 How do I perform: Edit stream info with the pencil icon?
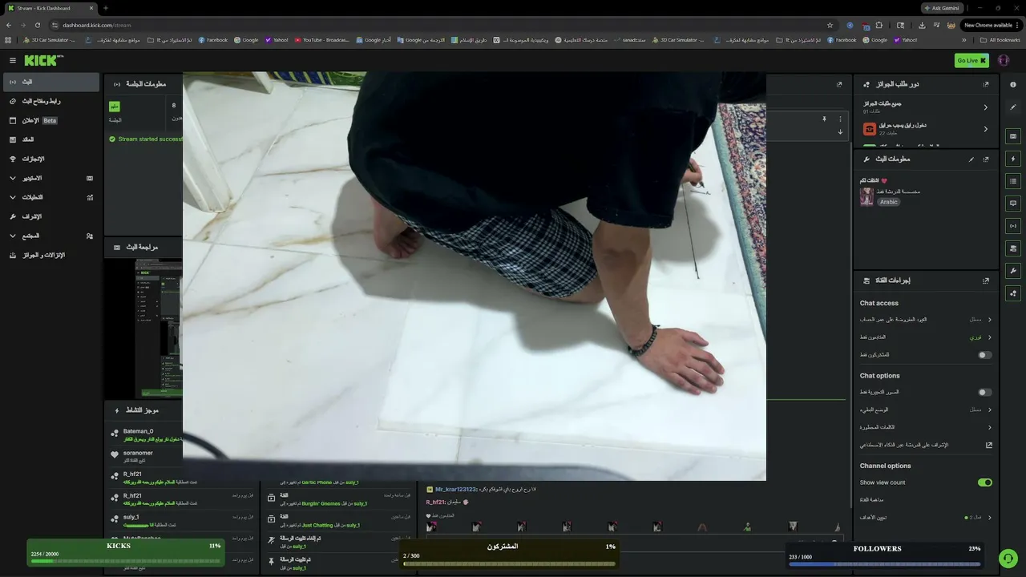[971, 159]
